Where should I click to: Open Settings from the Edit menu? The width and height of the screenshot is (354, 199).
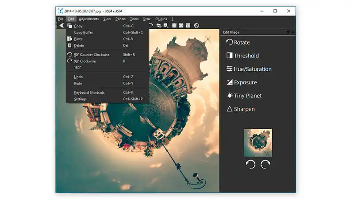(107, 99)
